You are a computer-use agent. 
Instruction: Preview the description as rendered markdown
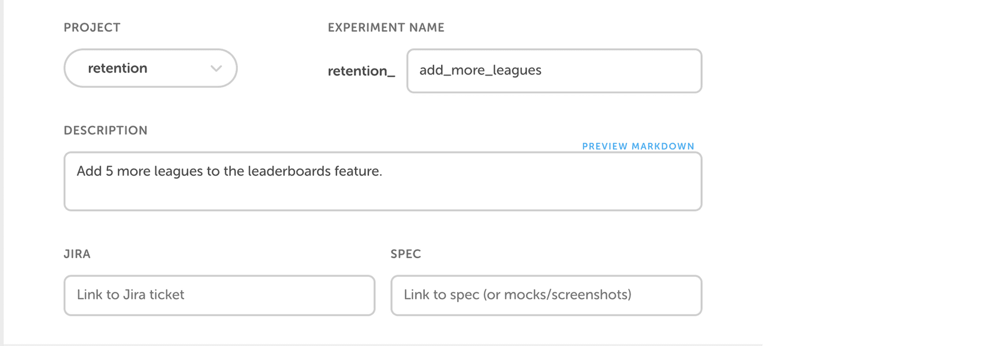[x=637, y=146]
